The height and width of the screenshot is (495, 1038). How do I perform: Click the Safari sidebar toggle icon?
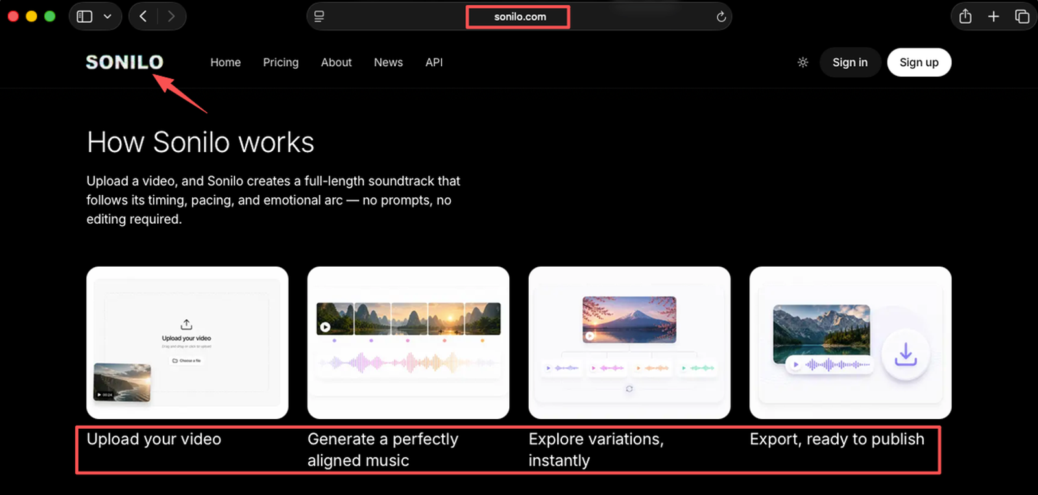84,16
